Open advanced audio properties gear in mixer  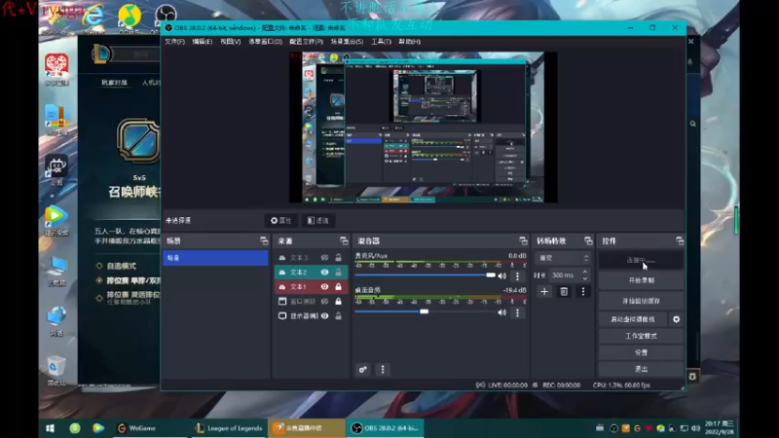click(x=362, y=370)
